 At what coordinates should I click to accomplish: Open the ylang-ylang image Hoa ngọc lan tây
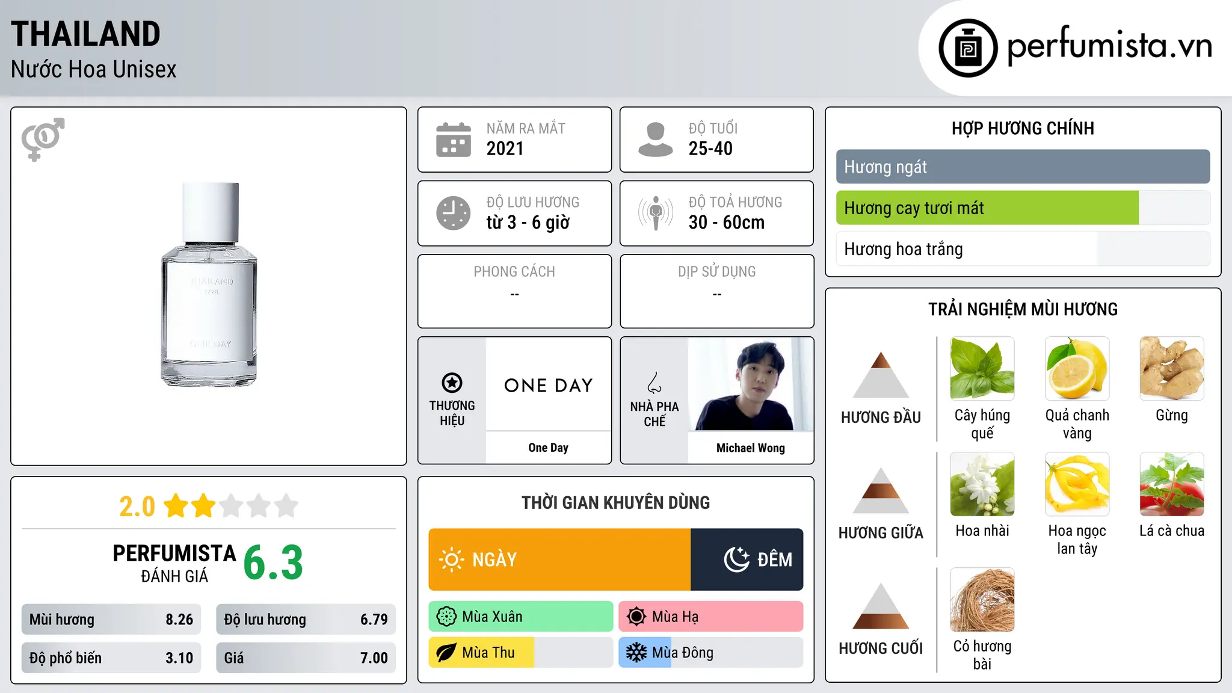click(1077, 484)
